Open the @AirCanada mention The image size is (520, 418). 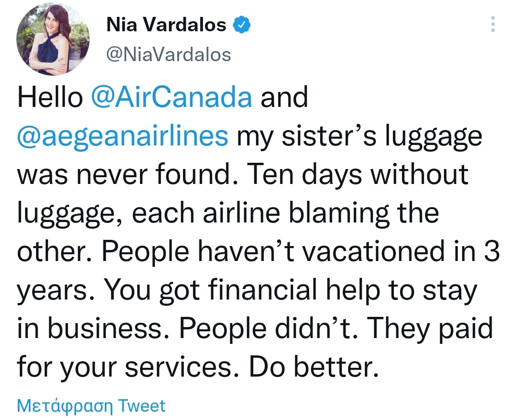[171, 97]
